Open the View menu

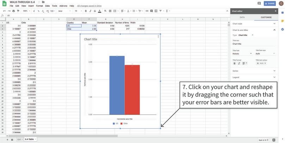pos(24,6)
